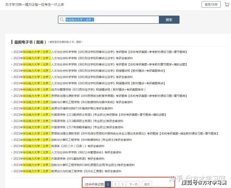Open 681民法学和民事诉讼法学 网授精讲班 link
This screenshot has height=188, width=231.
89,83
